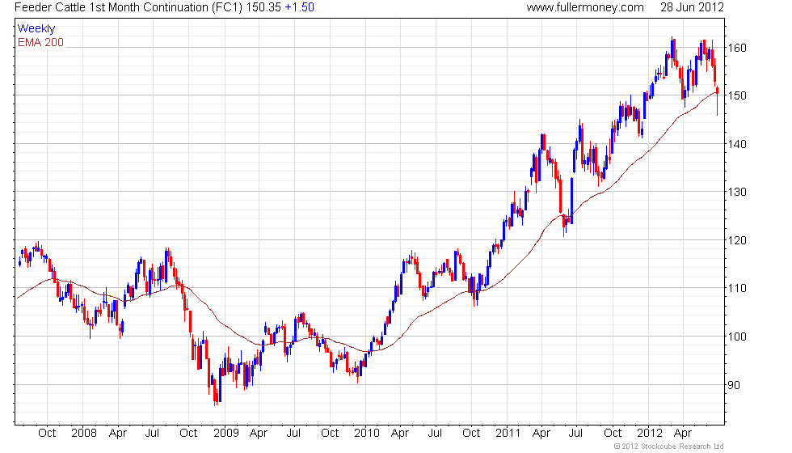Click the 'Apr' label just after 2010
This screenshot has width=792, height=453.
(x=400, y=434)
